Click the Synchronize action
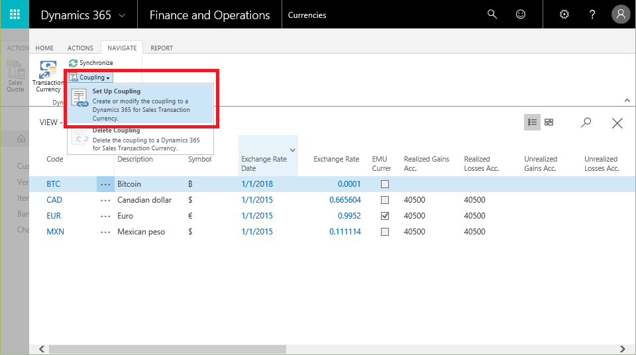Image resolution: width=636 pixels, height=355 pixels. click(91, 63)
